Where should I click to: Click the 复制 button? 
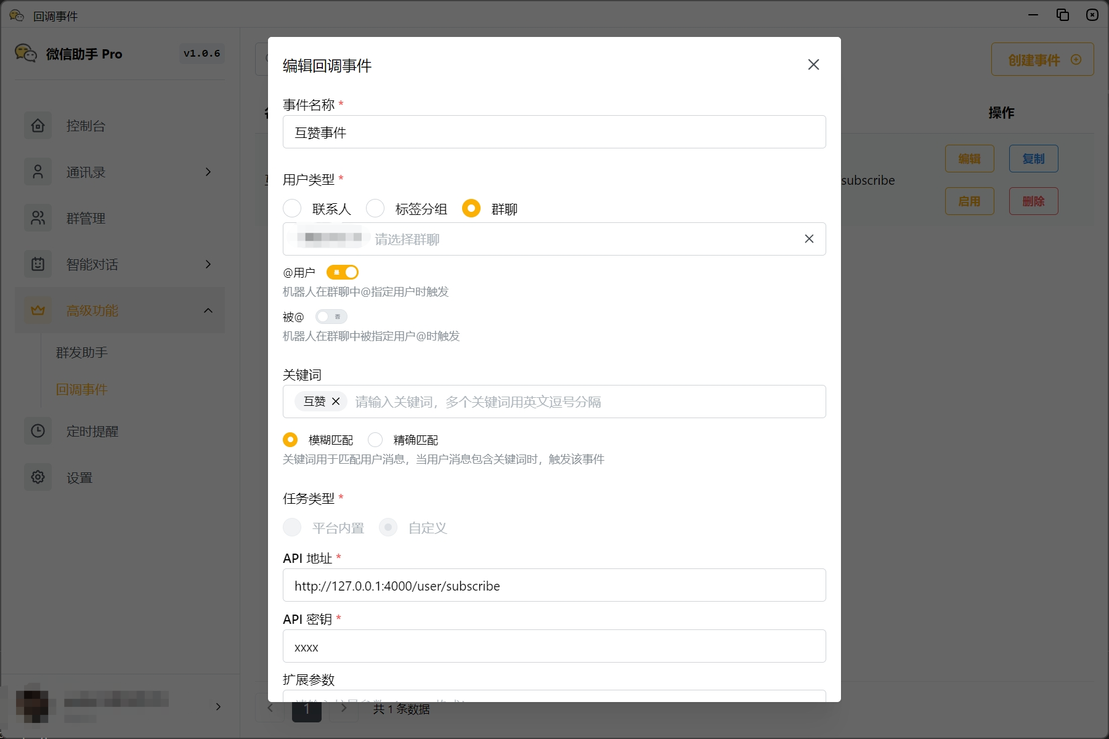coord(1033,158)
